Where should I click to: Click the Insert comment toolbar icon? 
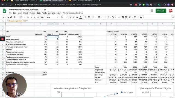point(122,17)
